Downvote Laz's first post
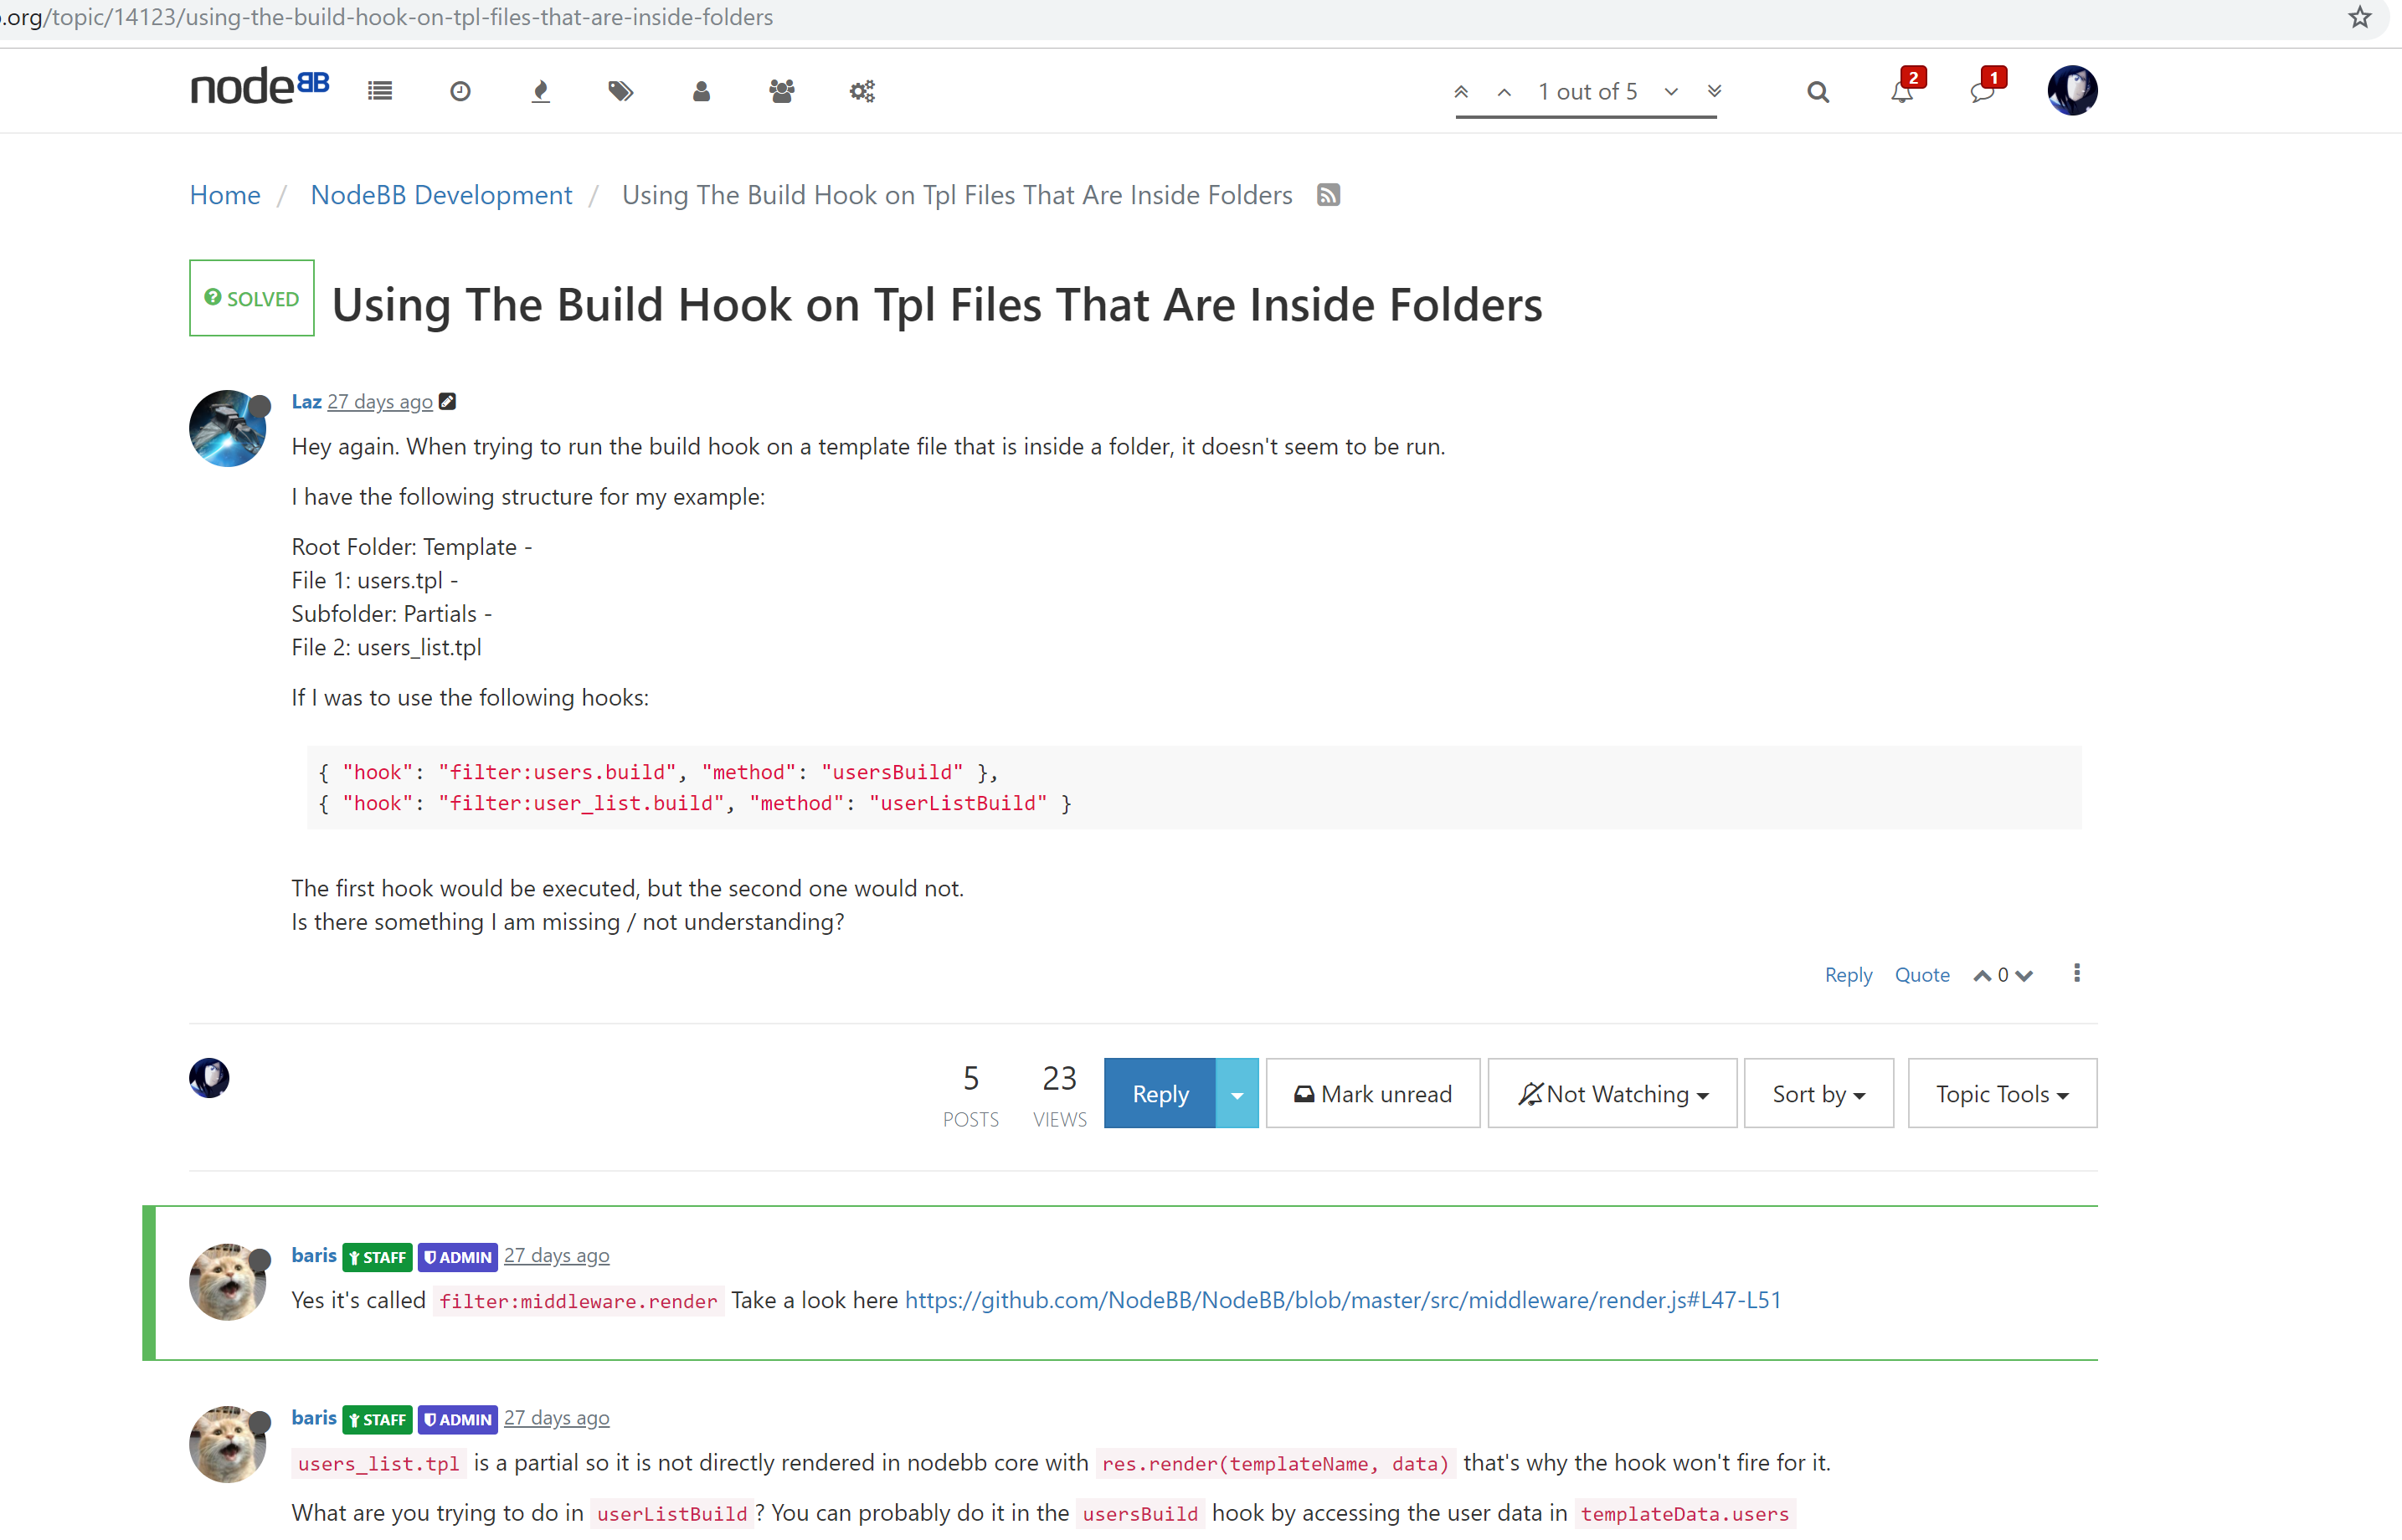The image size is (2402, 1540). tap(2025, 975)
